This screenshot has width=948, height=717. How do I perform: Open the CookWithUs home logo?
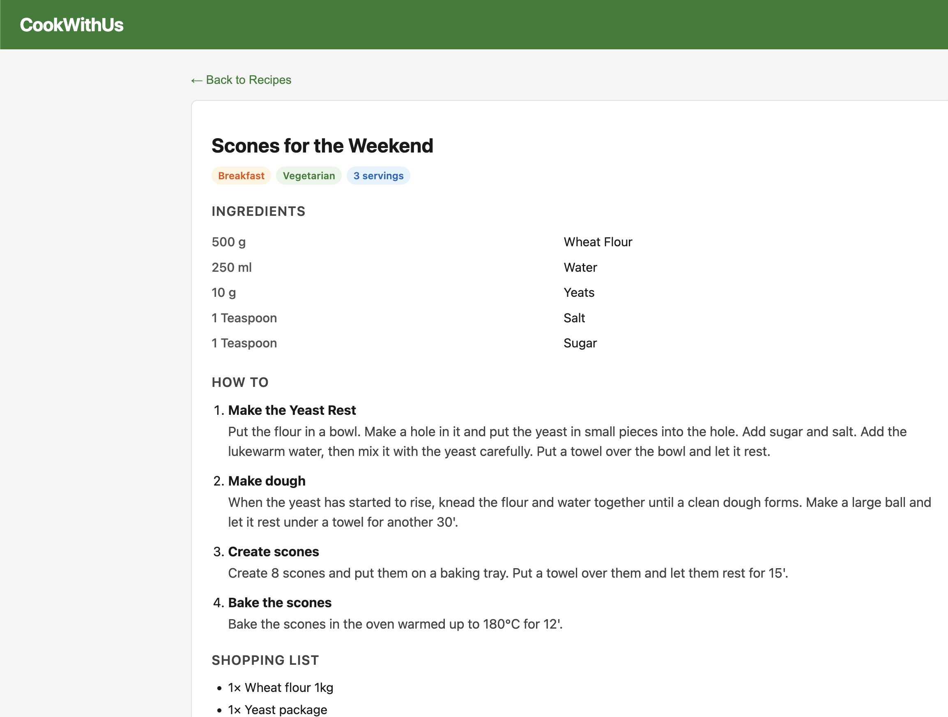[71, 24]
